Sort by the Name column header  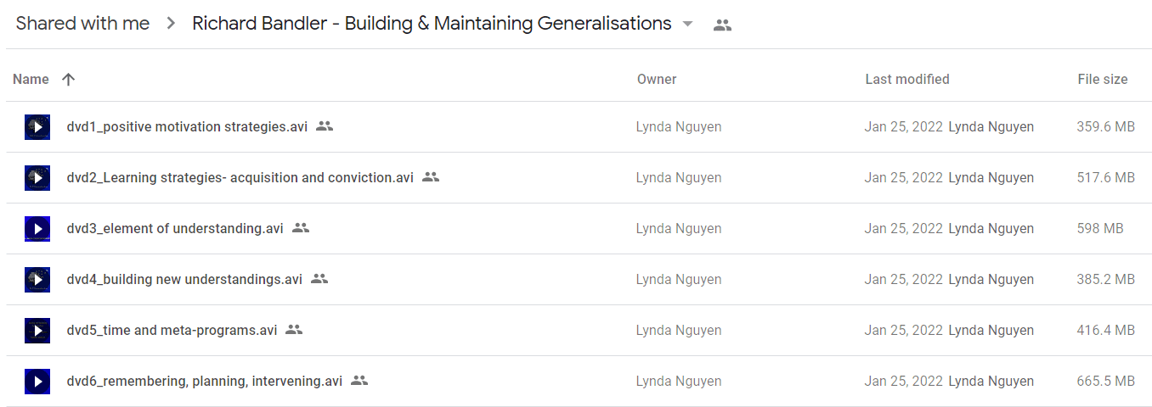click(x=31, y=79)
